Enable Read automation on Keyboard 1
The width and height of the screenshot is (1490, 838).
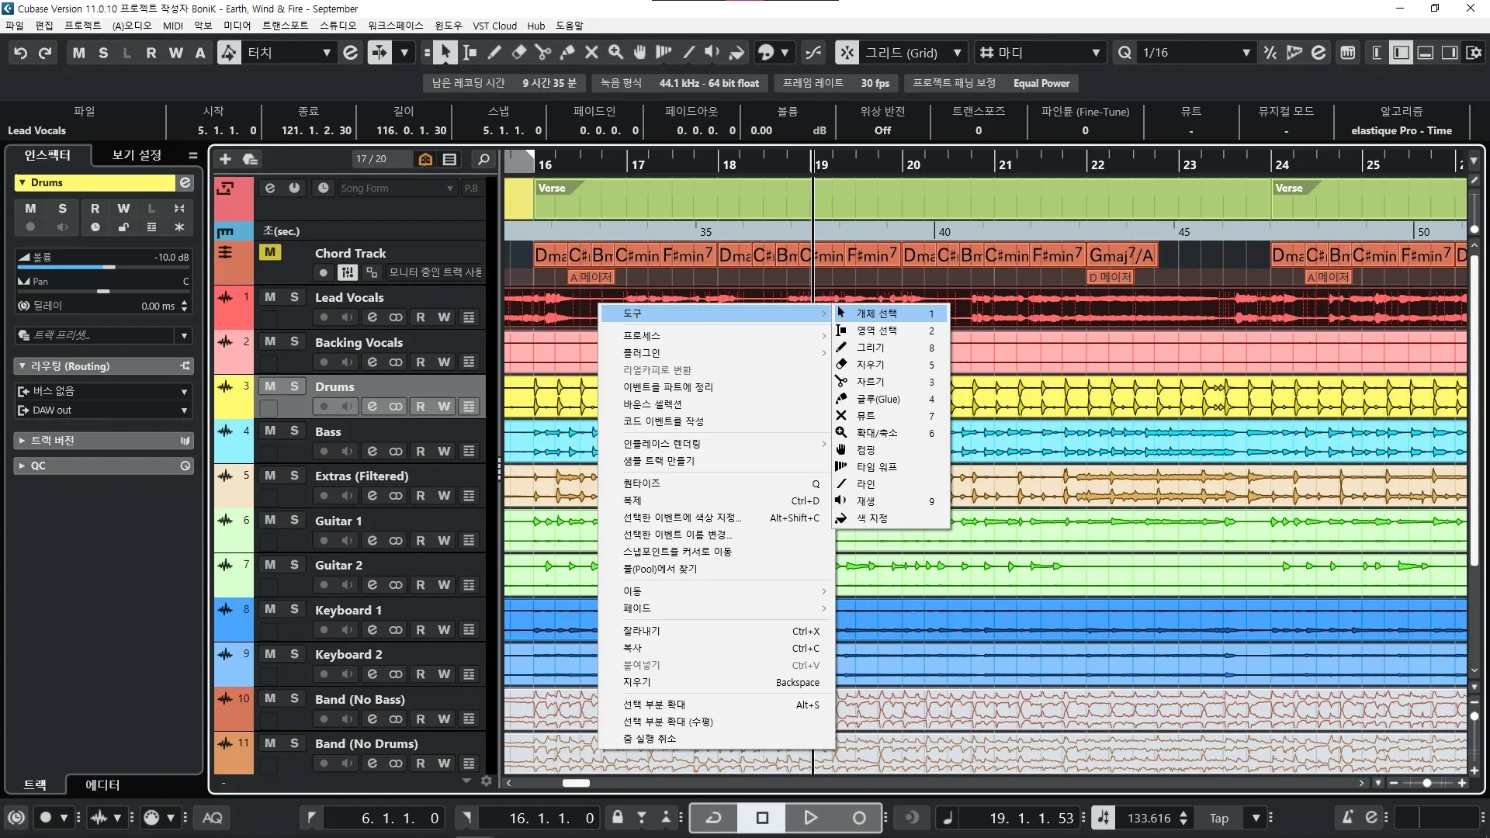coord(420,630)
